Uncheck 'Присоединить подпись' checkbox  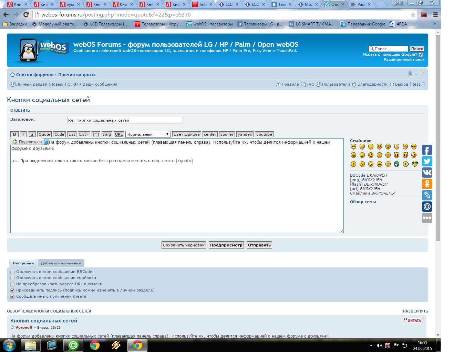pos(12,290)
